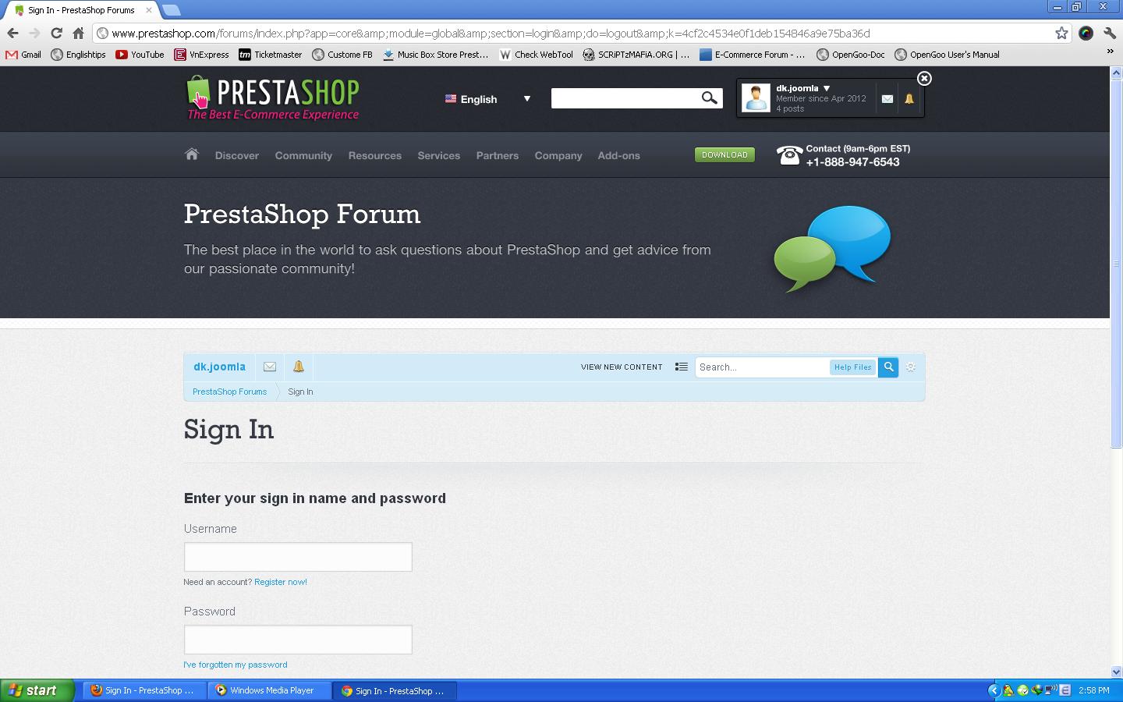Open the English language dropdown

click(x=487, y=99)
